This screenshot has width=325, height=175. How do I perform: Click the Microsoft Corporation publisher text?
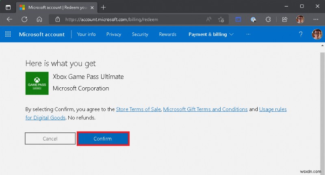(81, 89)
